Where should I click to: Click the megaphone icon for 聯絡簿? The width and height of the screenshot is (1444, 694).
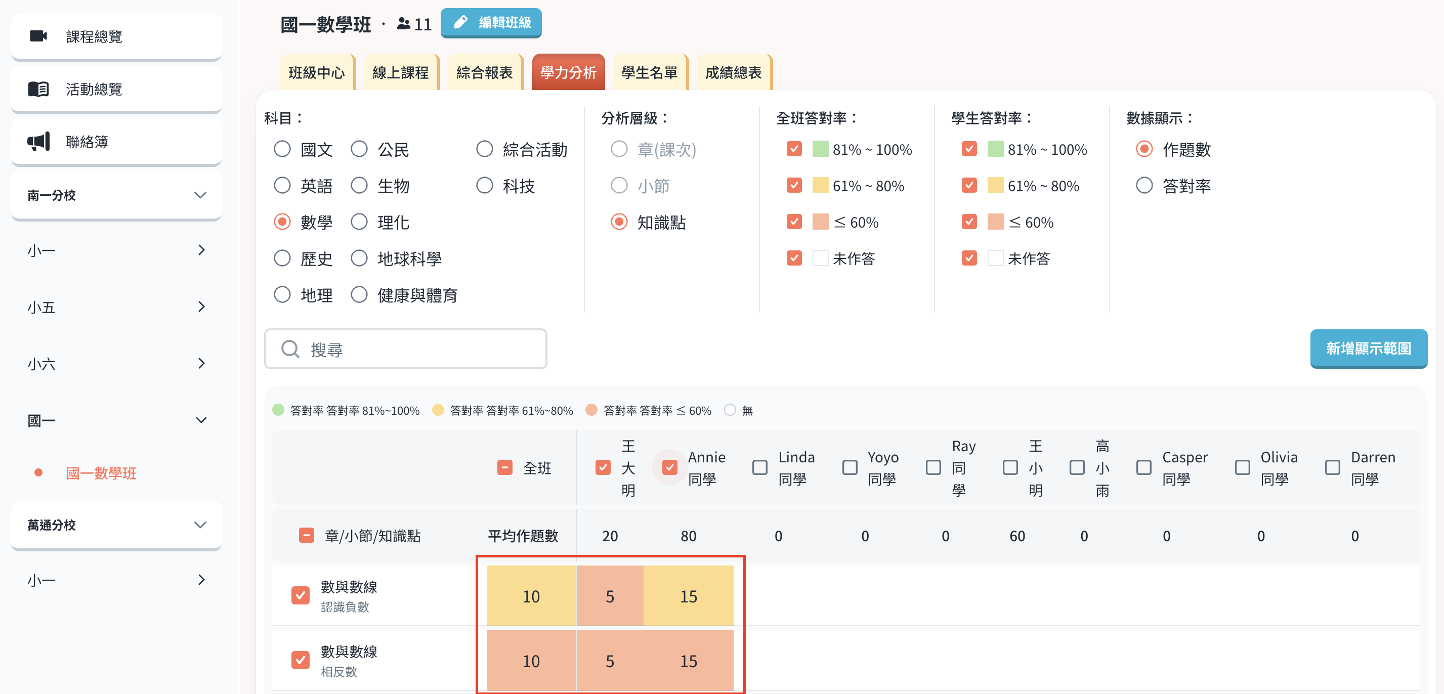click(x=38, y=142)
